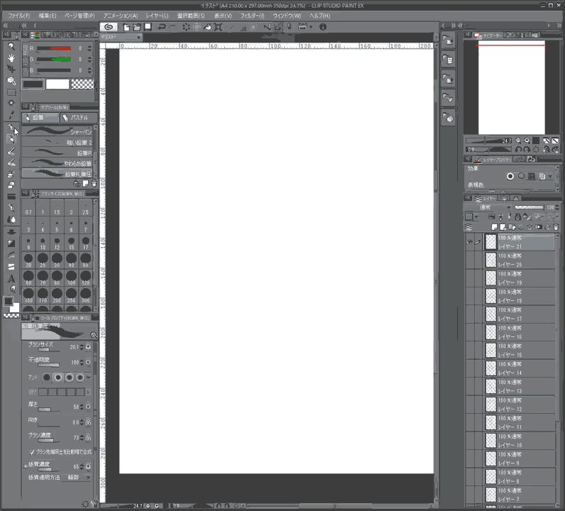Select the Text tool 'A' icon

pos(11,278)
